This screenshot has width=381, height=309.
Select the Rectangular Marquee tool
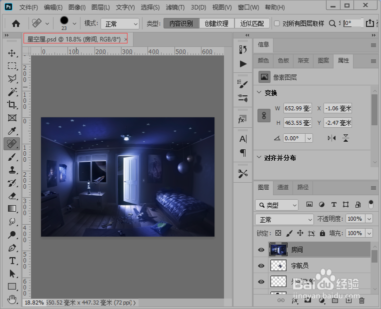(x=12, y=66)
